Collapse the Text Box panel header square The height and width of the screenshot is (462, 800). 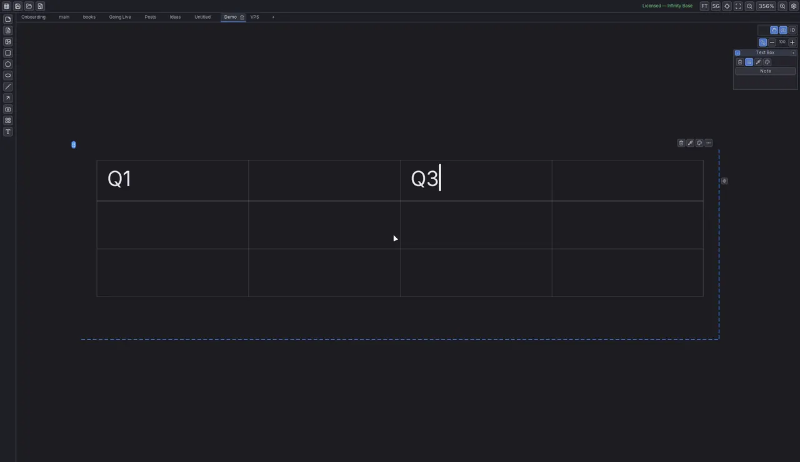pos(737,53)
